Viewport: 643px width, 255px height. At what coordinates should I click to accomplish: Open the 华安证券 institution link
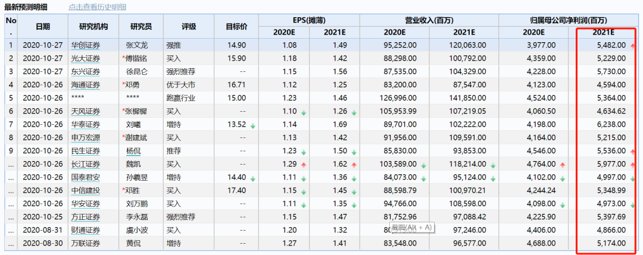pos(85,204)
